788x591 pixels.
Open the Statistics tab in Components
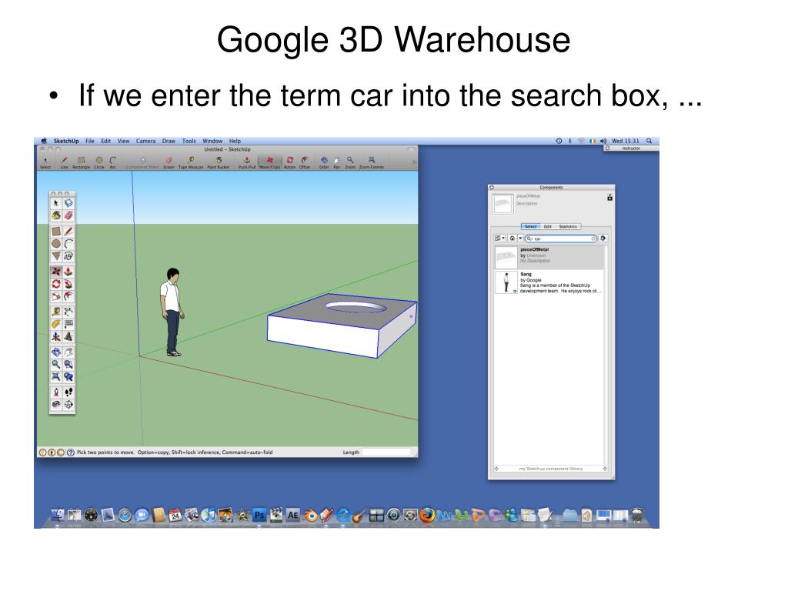(568, 227)
